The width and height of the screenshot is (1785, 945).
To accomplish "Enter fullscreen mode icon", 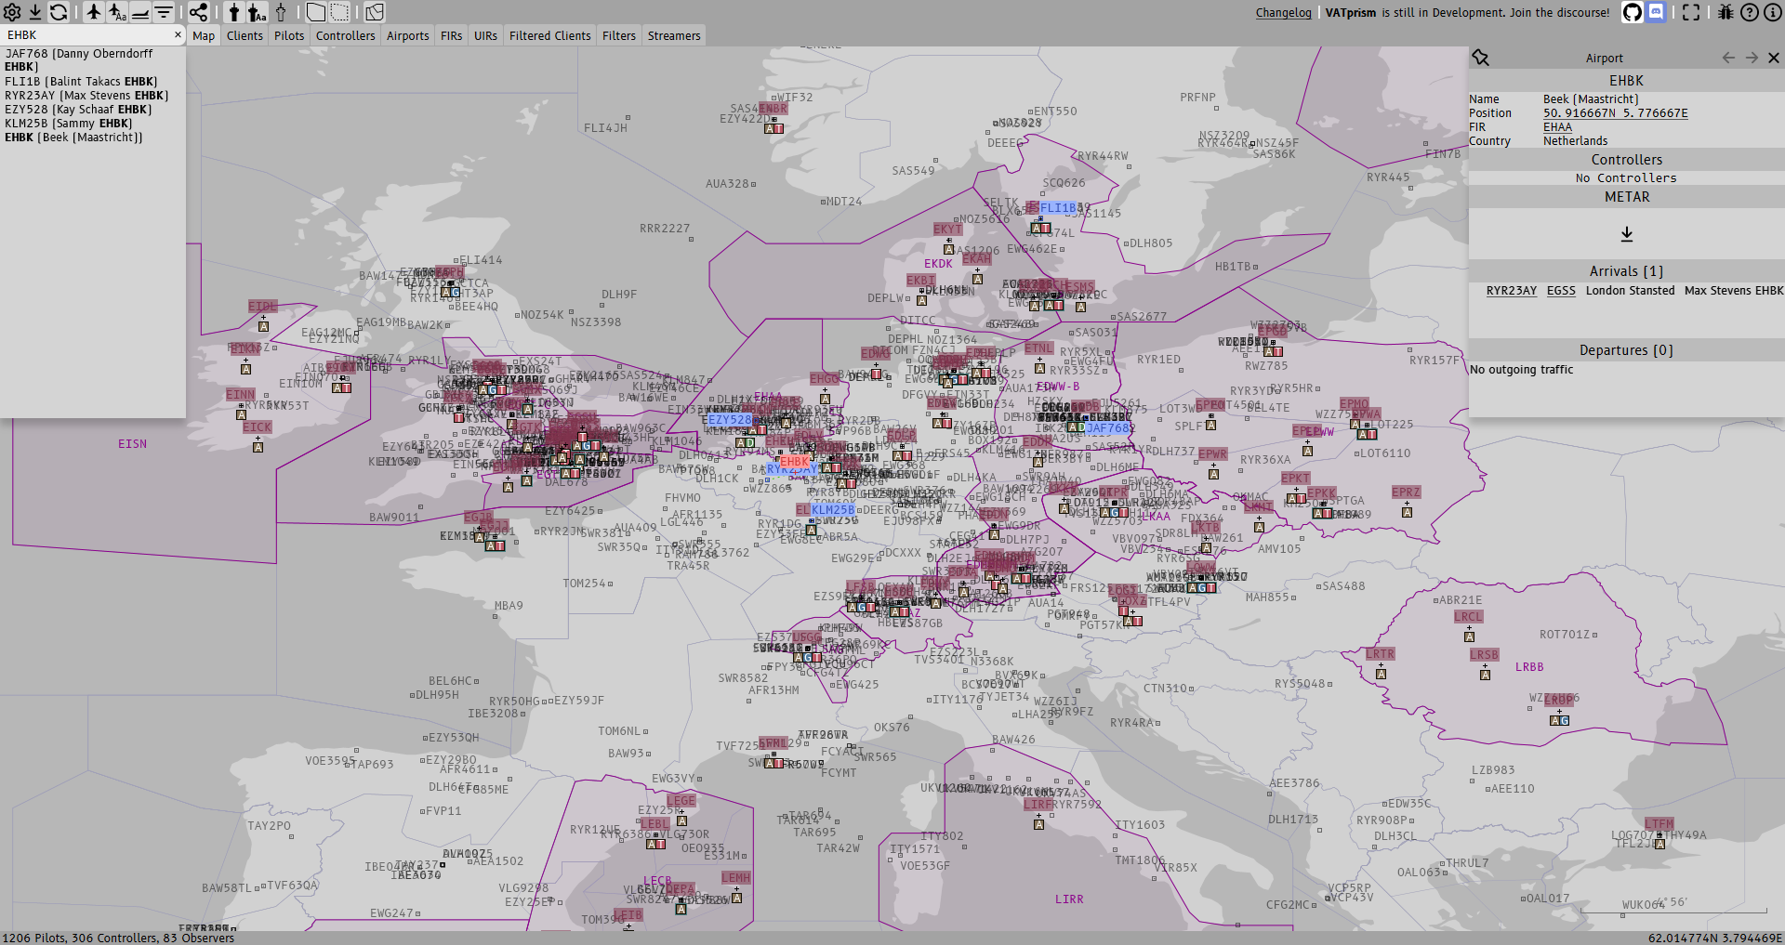I will coord(1691,12).
